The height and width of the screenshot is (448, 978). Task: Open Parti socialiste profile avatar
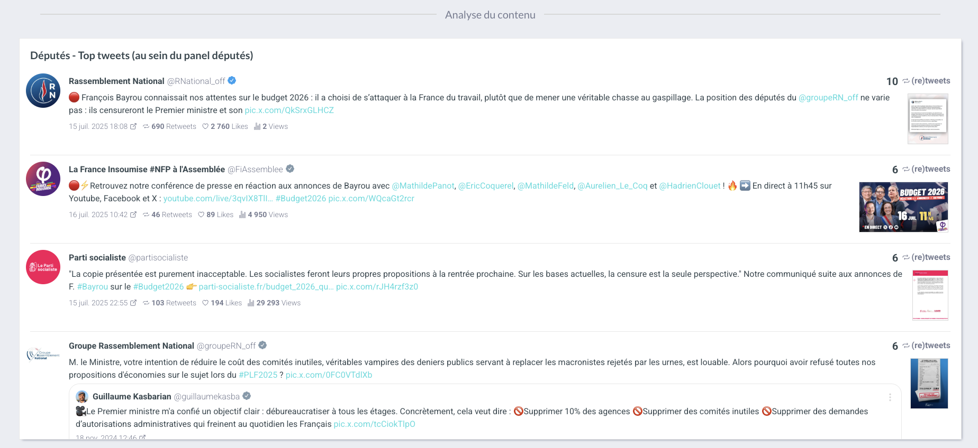coord(43,267)
